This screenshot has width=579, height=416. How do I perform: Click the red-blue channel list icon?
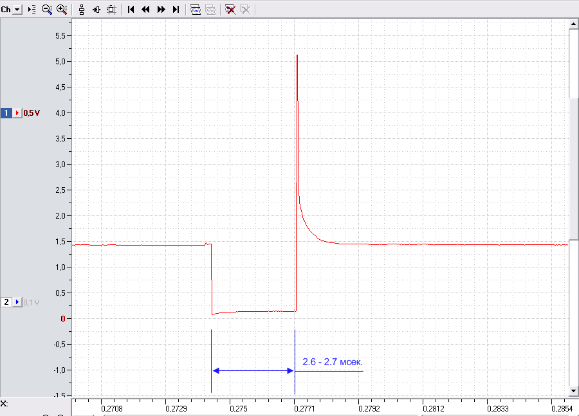32,10
